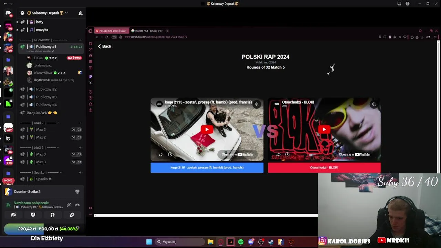Open Spotify from the taskbar
This screenshot has height=248, width=441.
tap(241, 242)
